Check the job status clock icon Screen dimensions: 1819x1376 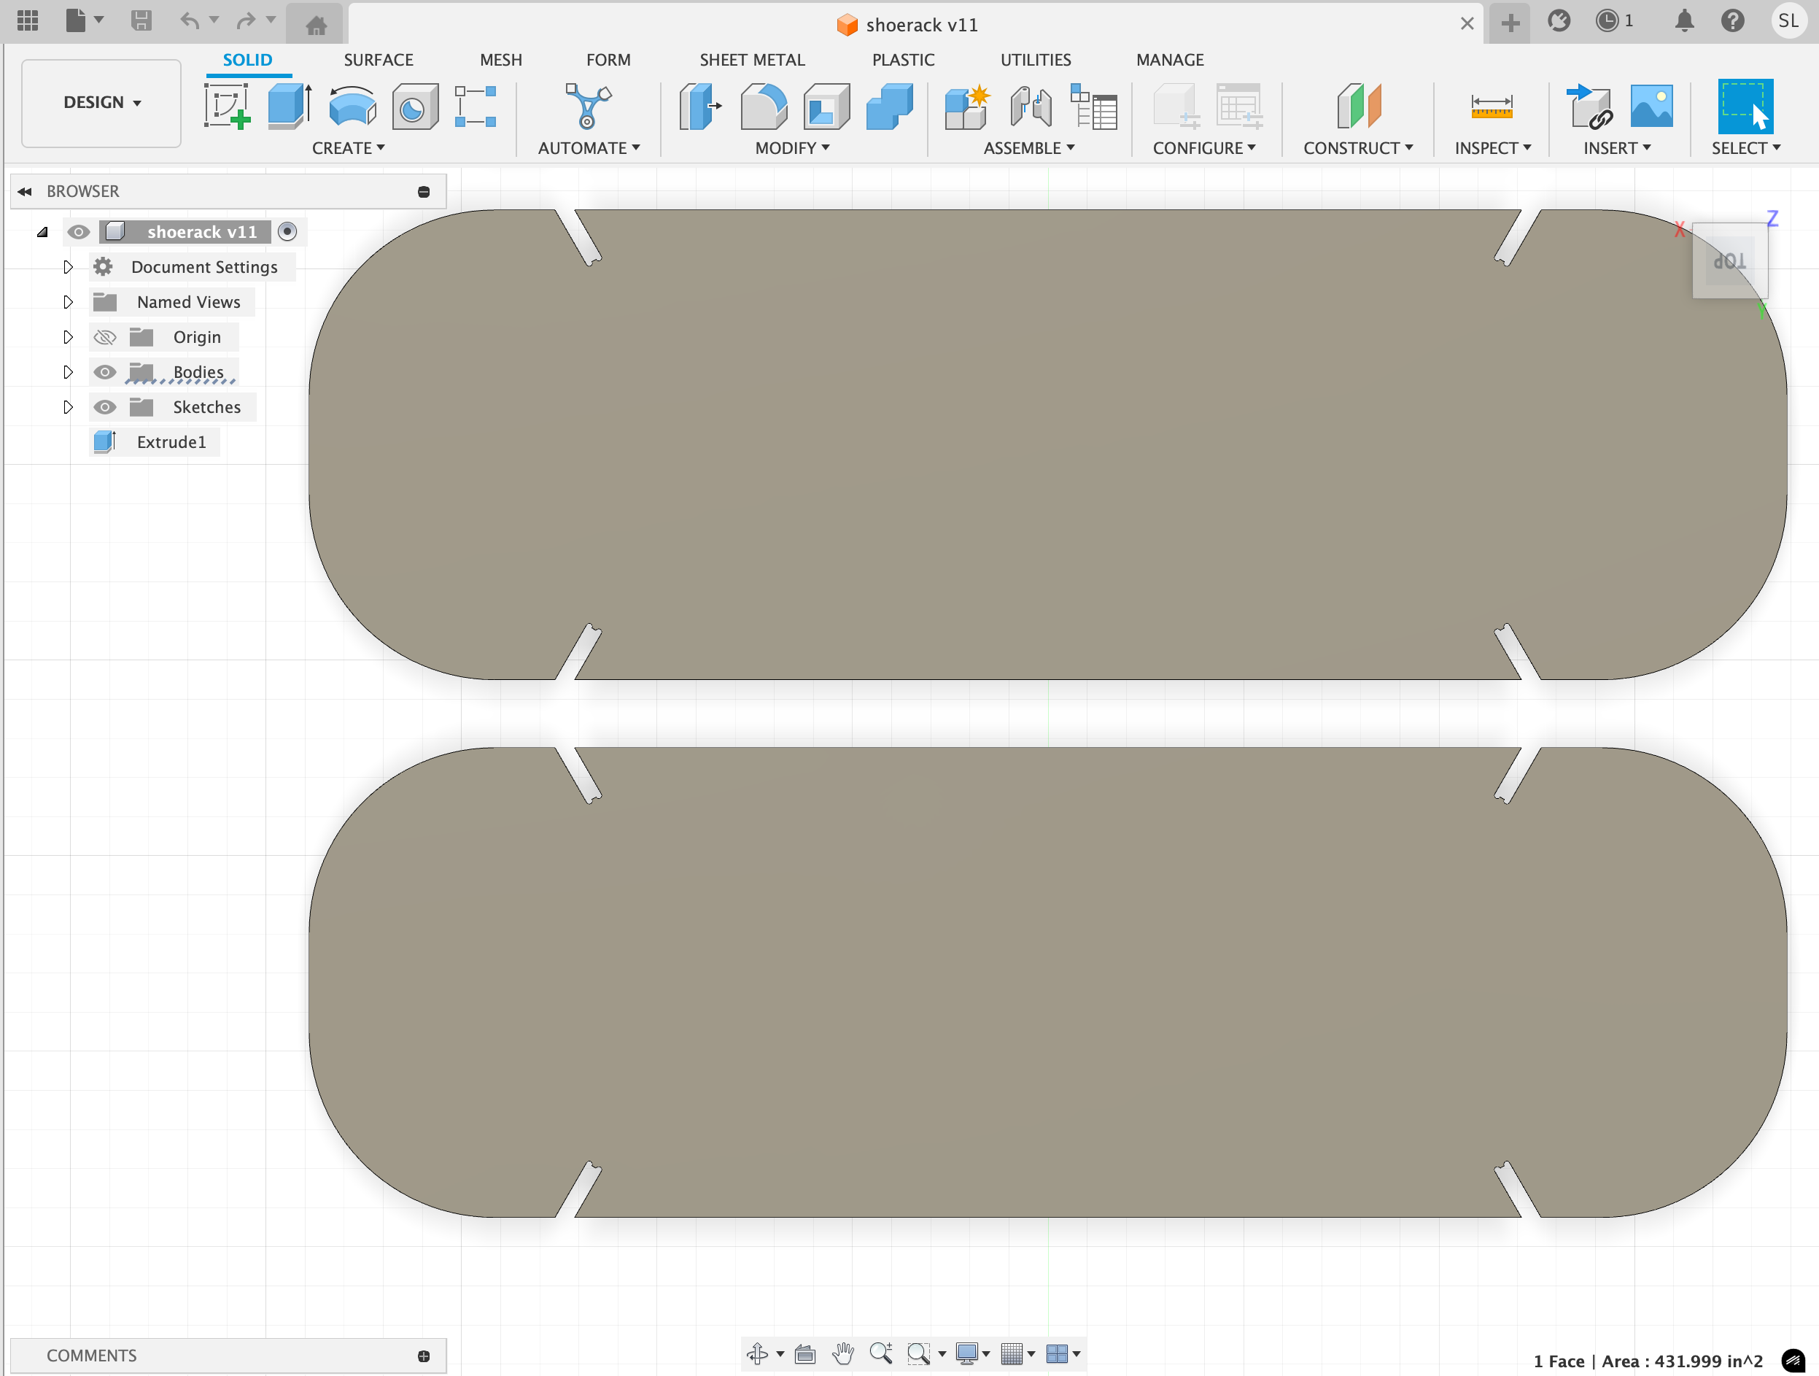(x=1607, y=20)
